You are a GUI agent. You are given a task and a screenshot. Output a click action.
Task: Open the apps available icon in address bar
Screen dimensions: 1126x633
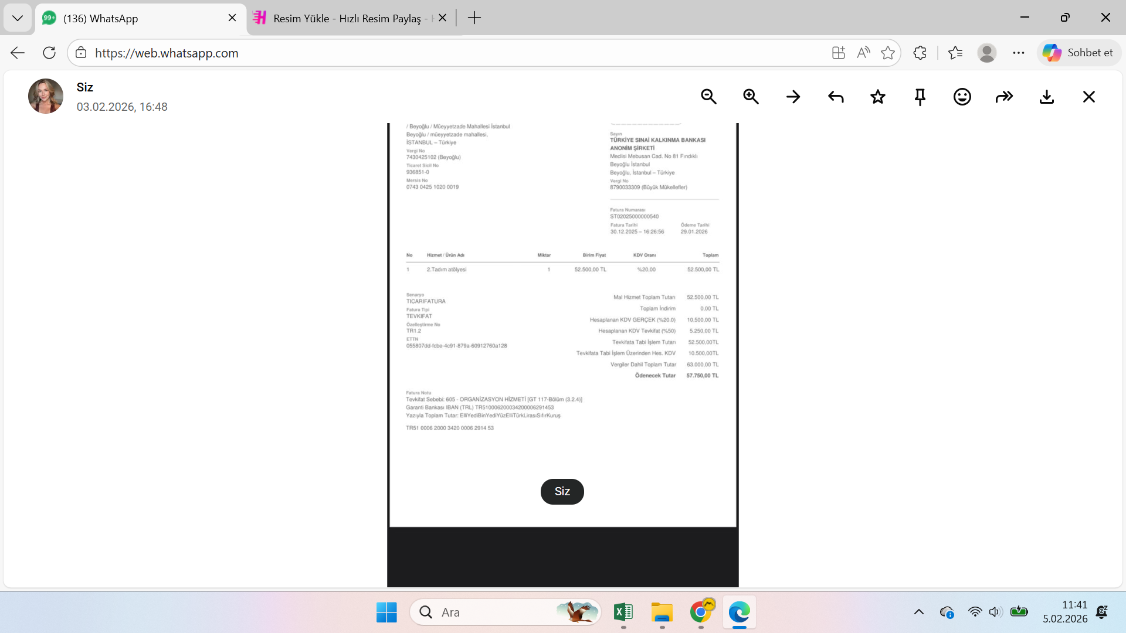coord(839,53)
